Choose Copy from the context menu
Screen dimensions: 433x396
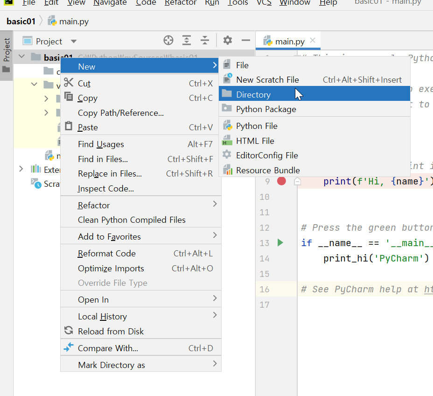[x=140, y=98]
